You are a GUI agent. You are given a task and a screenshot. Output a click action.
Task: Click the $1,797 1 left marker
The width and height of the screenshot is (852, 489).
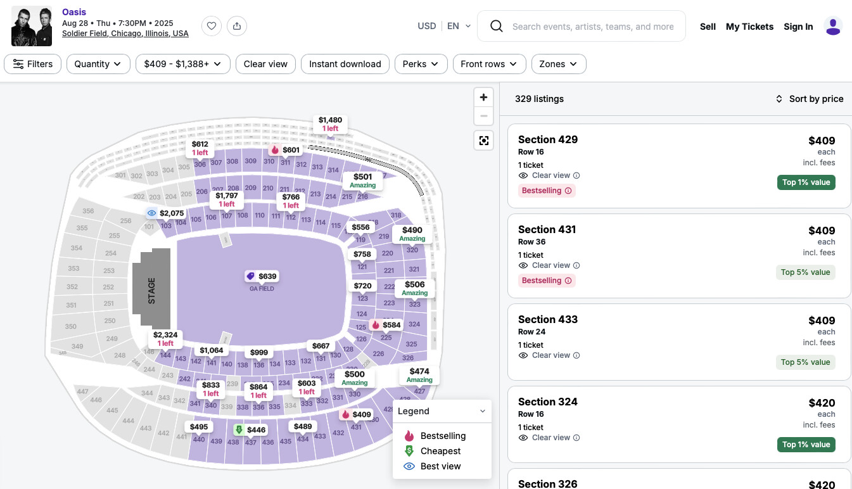pyautogui.click(x=227, y=200)
